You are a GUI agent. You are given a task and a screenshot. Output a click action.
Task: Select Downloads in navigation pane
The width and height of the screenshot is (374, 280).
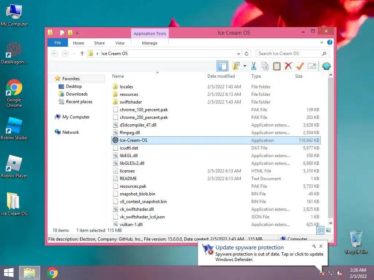pos(77,94)
